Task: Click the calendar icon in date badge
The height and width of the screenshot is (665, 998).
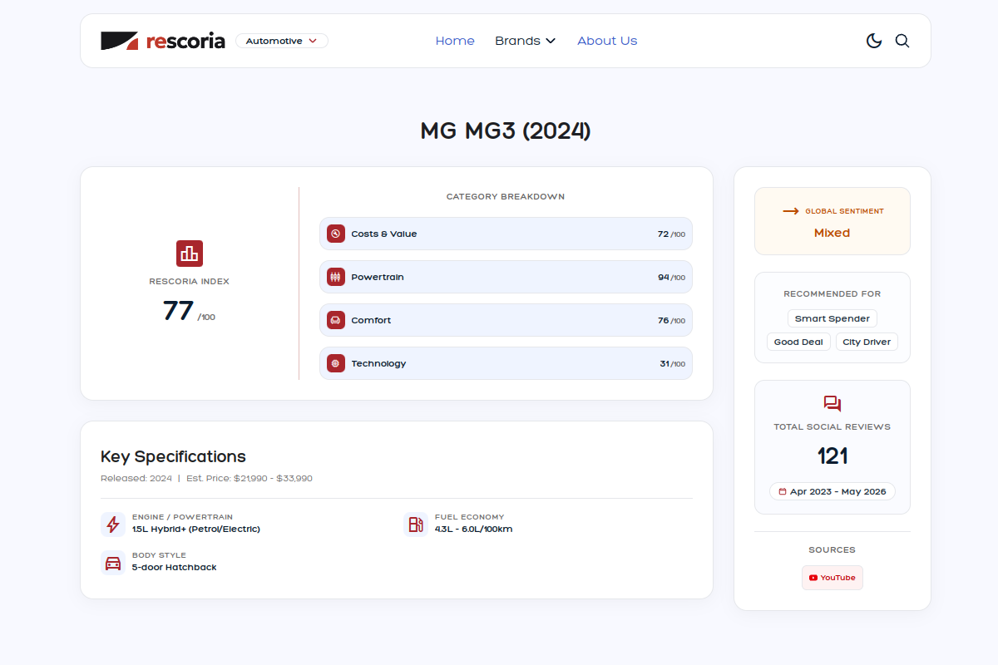Action: click(783, 491)
